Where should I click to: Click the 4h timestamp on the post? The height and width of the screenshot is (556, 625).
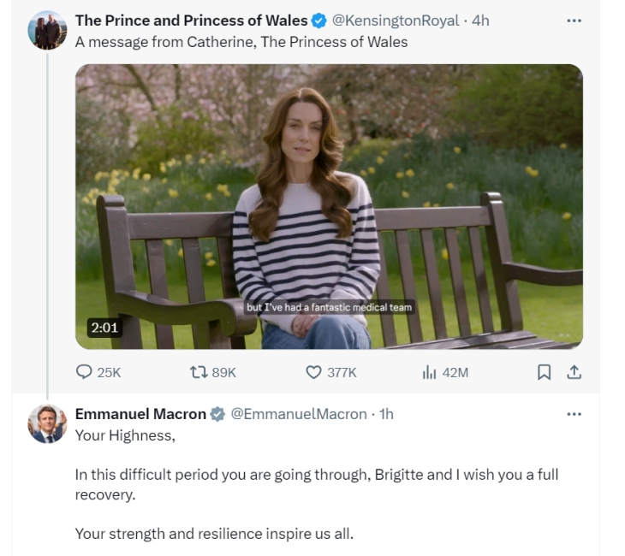[x=480, y=21]
